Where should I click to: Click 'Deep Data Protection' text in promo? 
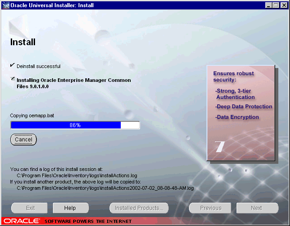click(x=244, y=107)
